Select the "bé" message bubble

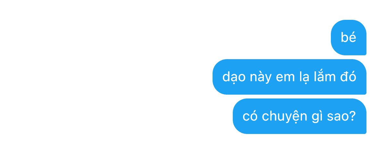click(x=349, y=37)
